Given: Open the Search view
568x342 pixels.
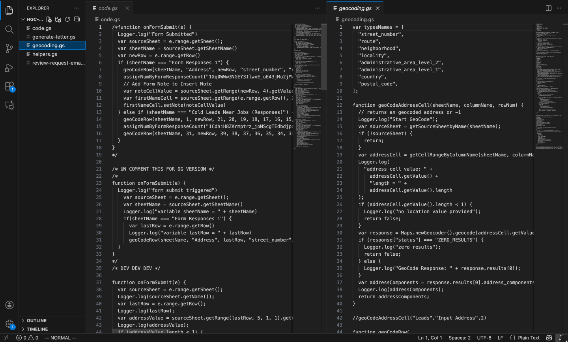Looking at the screenshot, I should pos(9,29).
